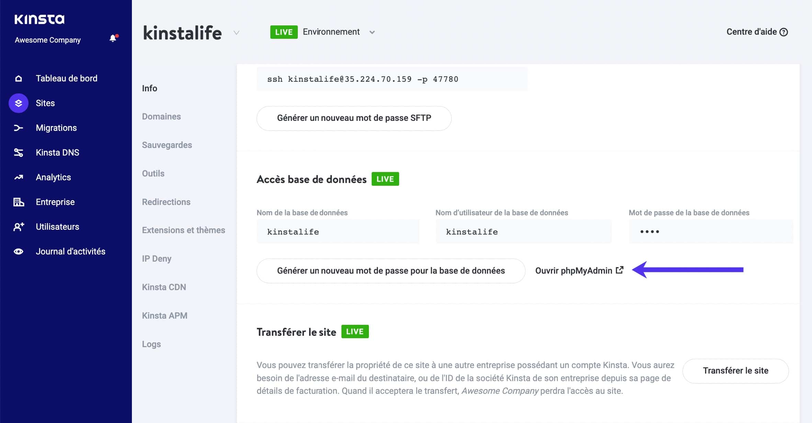Screen dimensions: 812x423
Task: View Analytics via its sidebar icon
Action: coord(18,177)
